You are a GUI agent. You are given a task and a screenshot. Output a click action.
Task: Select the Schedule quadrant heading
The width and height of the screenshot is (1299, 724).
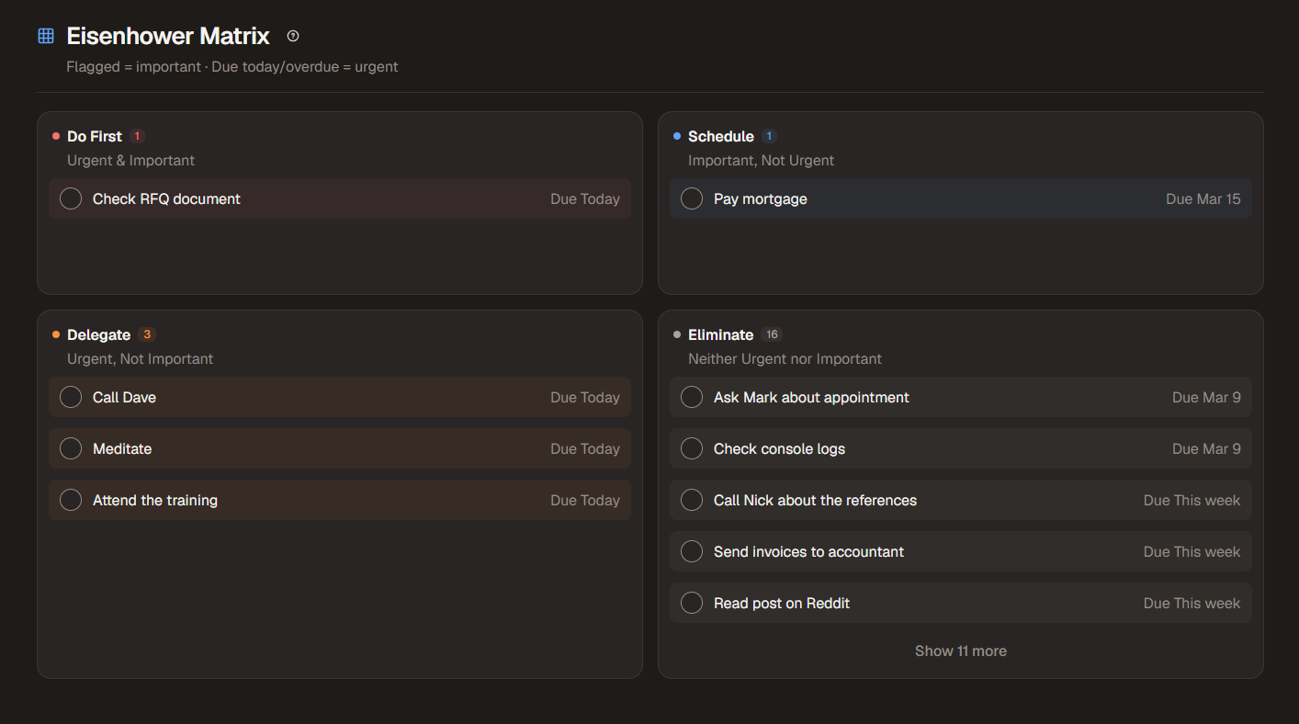720,136
